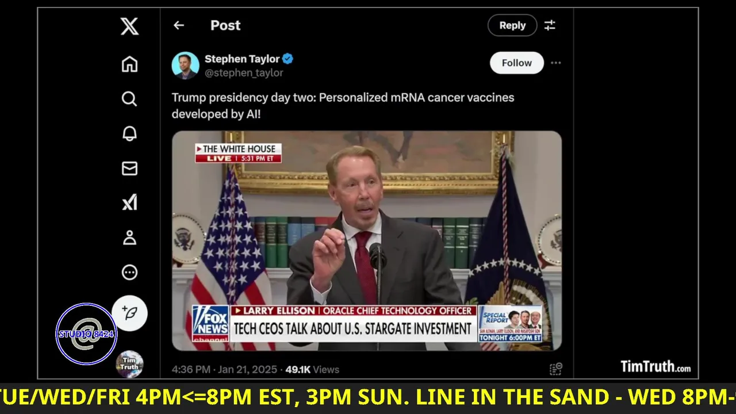Open reply sorting filter sliders icon
736x414 pixels.
point(550,25)
